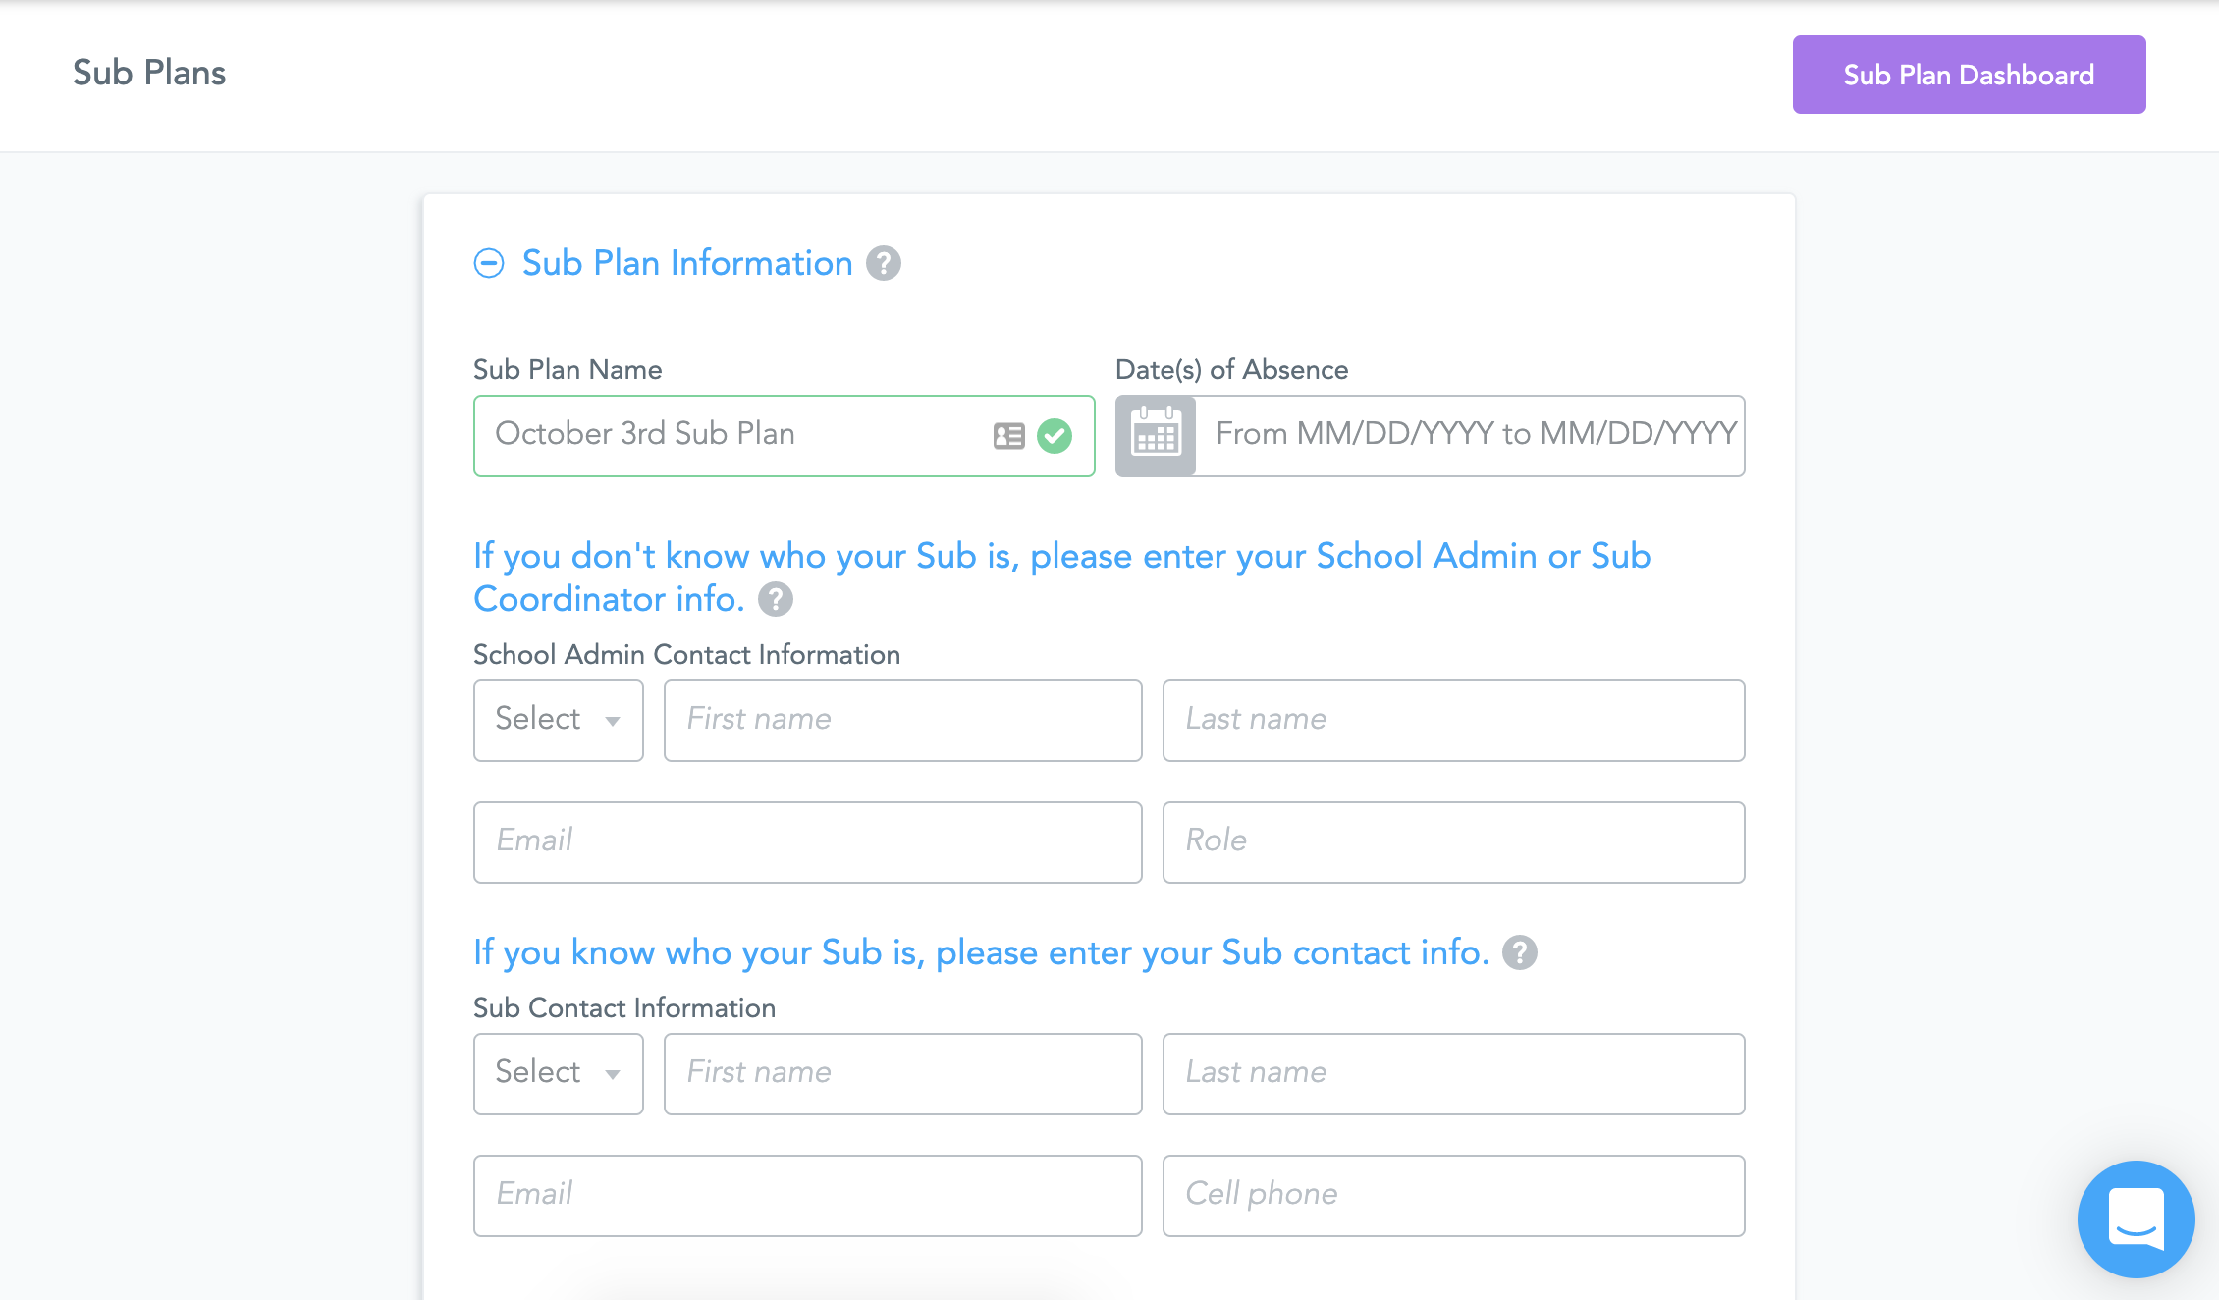Click help icon after Coordinator info text
The width and height of the screenshot is (2219, 1300).
pyautogui.click(x=776, y=599)
